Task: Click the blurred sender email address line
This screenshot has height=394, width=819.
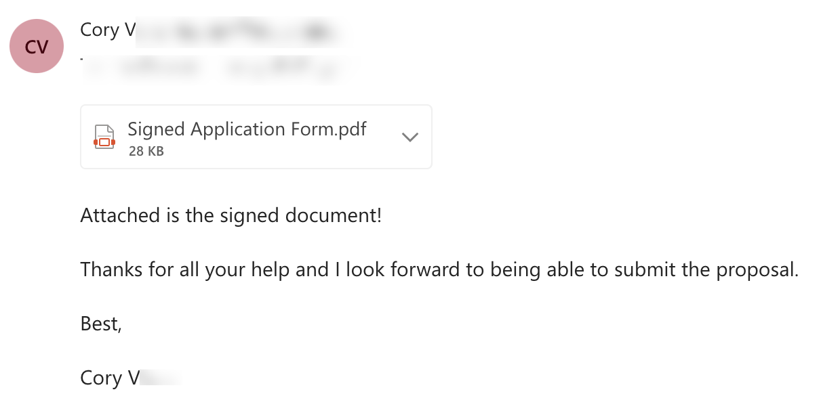Action: (217, 66)
